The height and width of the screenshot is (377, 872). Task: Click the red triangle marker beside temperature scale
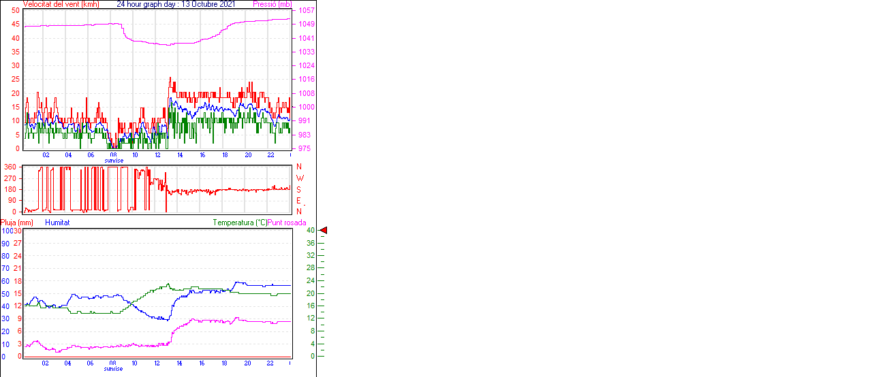(324, 231)
